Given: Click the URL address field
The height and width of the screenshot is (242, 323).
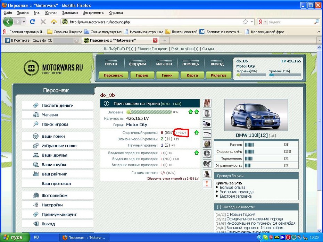Looking at the screenshot, I should pyautogui.click(x=156, y=22).
